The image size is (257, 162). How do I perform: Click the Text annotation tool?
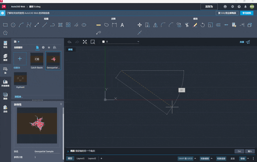point(122,25)
